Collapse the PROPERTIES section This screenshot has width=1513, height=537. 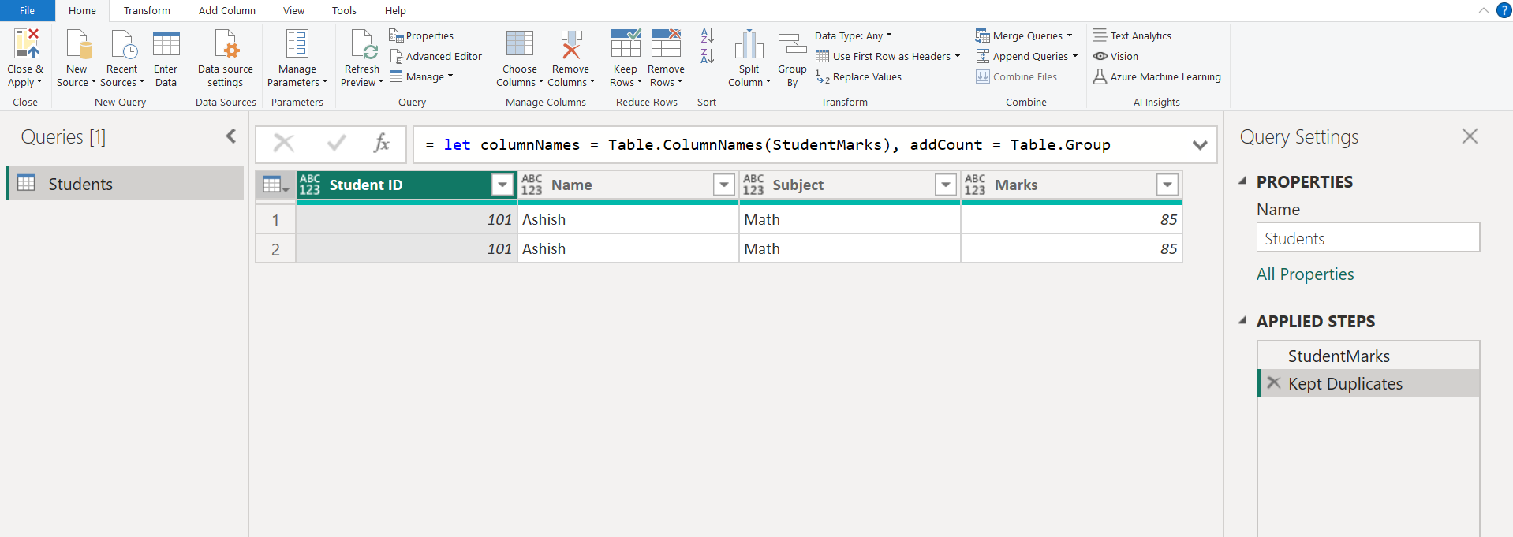click(x=1242, y=181)
